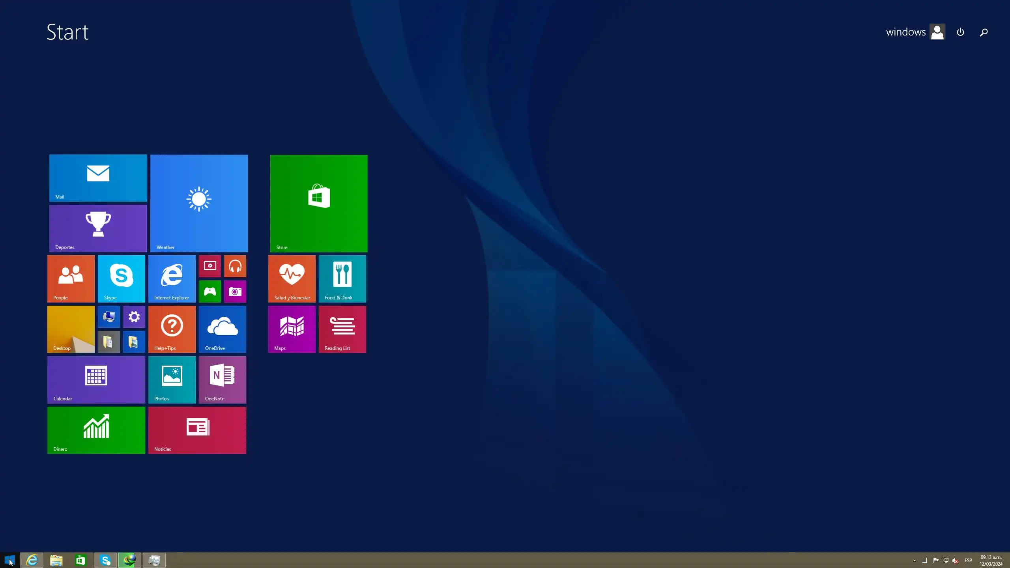Open the small Camera tile
This screenshot has width=1010, height=568.
click(x=235, y=291)
